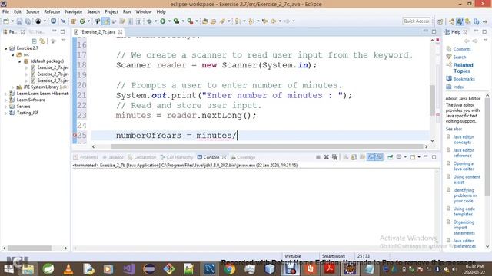Open the Project menu
Viewport: 492px width, 276px height.
[x=111, y=11]
